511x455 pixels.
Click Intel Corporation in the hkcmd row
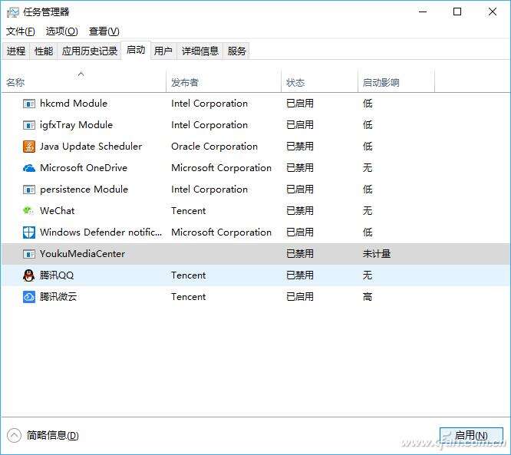(x=209, y=104)
